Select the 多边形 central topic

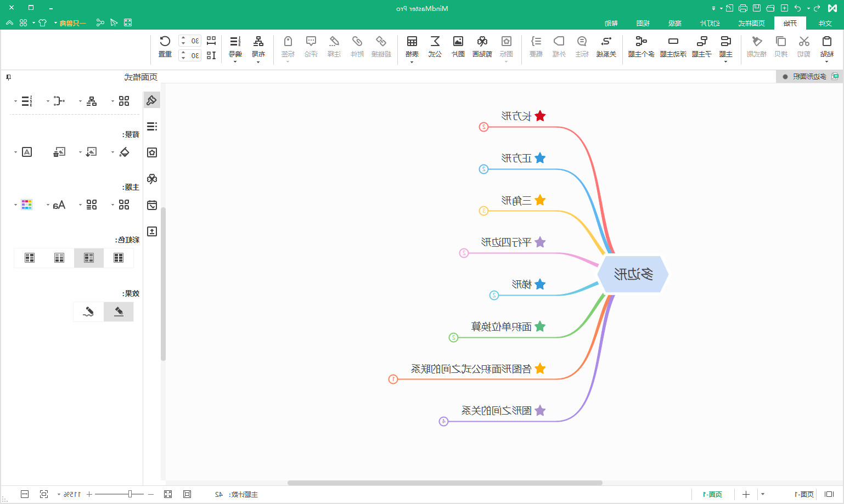pos(633,274)
